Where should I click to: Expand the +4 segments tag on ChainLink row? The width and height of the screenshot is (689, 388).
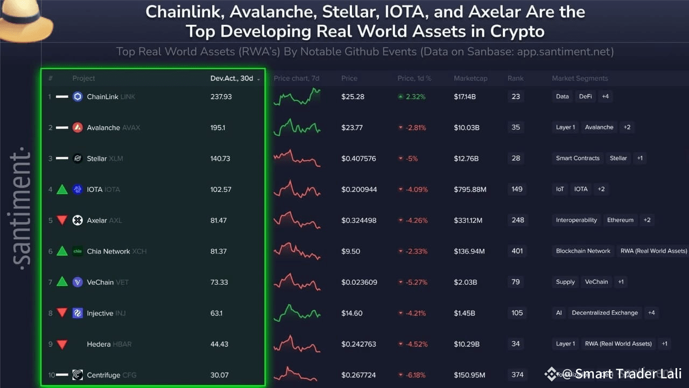click(605, 97)
